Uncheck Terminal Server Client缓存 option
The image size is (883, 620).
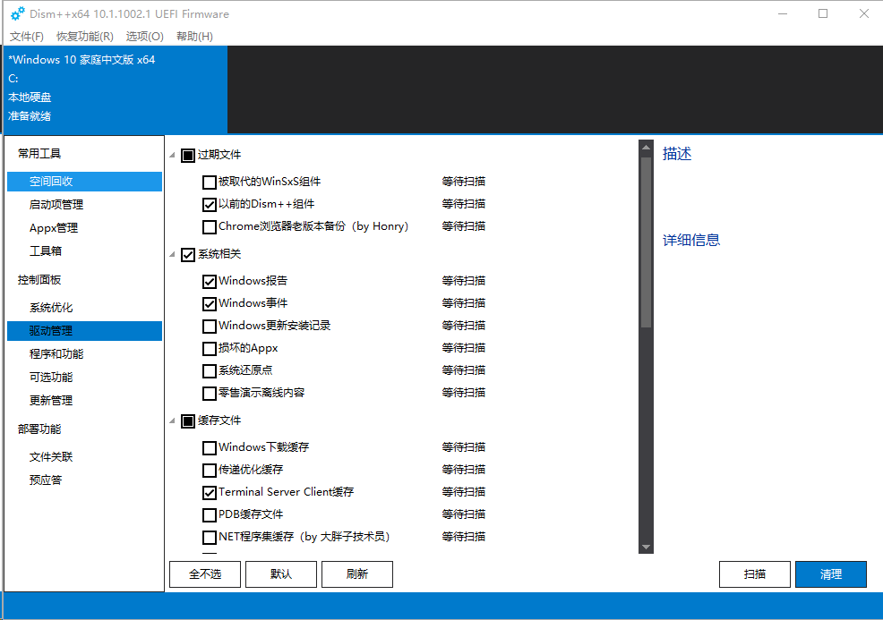pos(210,493)
